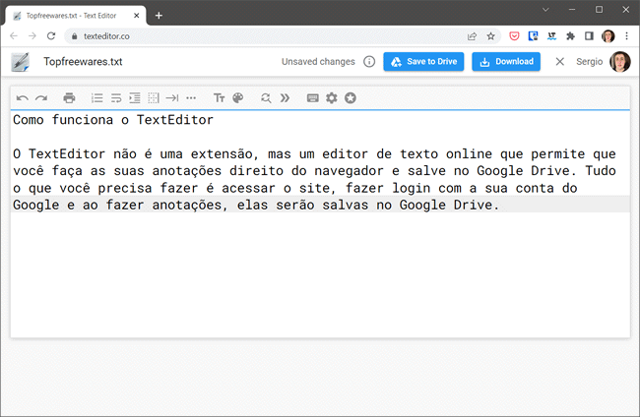640x417 pixels.
Task: Open the color theme palette
Action: tap(238, 98)
